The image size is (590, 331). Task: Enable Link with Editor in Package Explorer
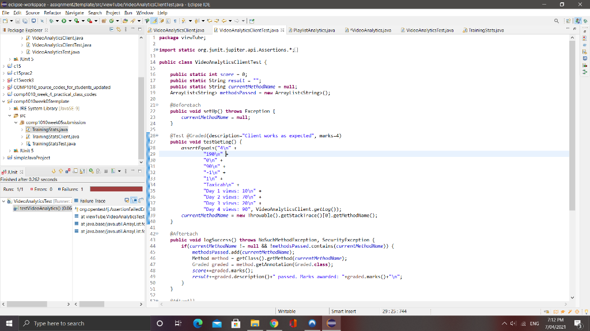tap(118, 30)
